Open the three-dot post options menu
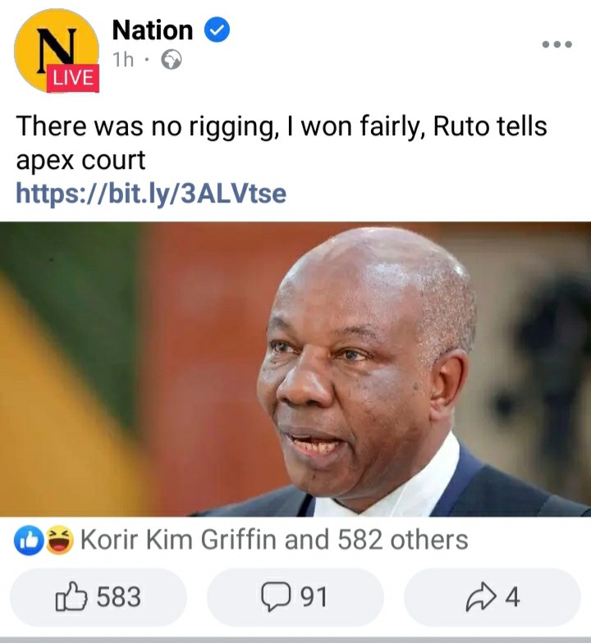The image size is (591, 643). (x=557, y=44)
